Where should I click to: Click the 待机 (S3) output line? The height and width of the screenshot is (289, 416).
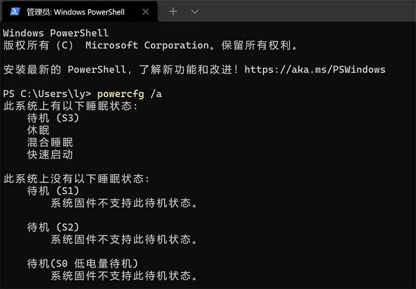point(53,118)
